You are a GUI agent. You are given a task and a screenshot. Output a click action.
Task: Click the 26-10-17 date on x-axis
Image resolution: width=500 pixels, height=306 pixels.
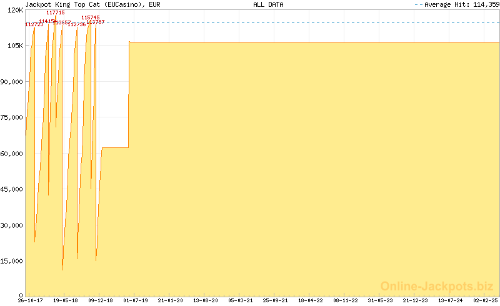[x=30, y=300]
